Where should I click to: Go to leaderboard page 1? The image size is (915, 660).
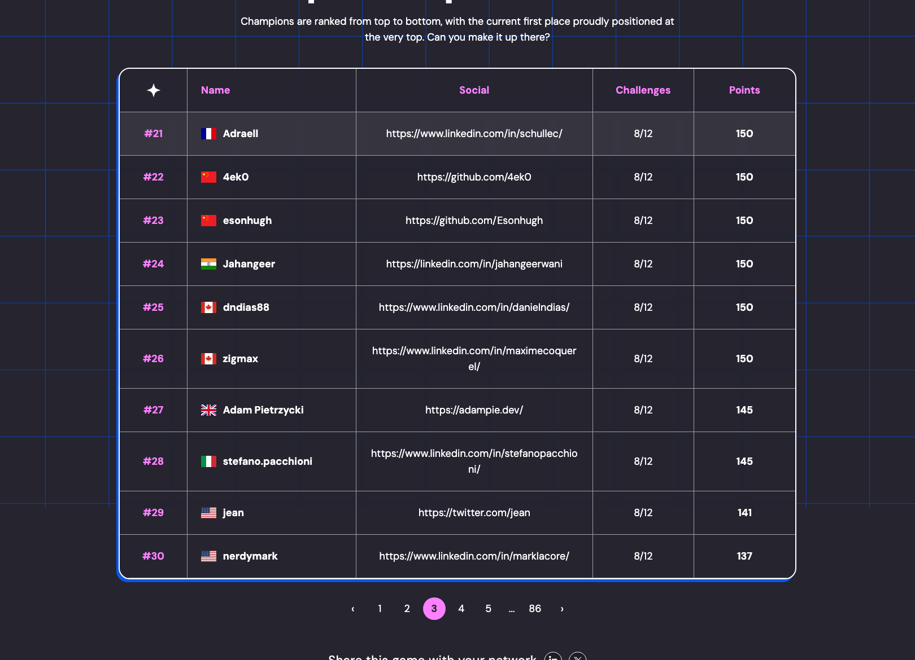(380, 609)
